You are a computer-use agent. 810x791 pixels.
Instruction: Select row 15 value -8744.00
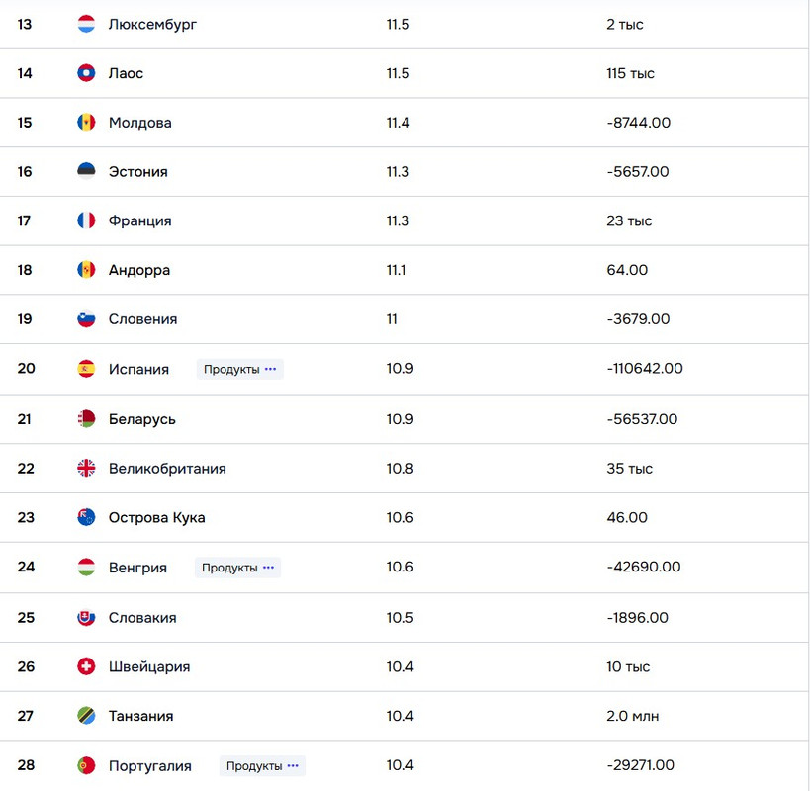pyautogui.click(x=638, y=123)
